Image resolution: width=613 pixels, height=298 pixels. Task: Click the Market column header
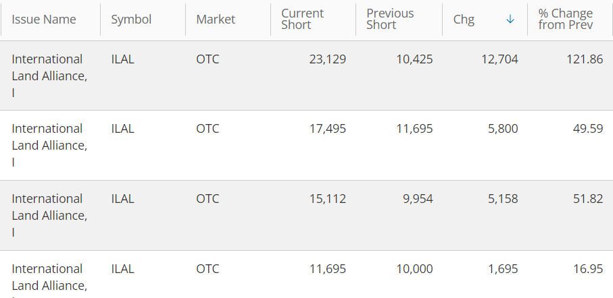click(216, 20)
